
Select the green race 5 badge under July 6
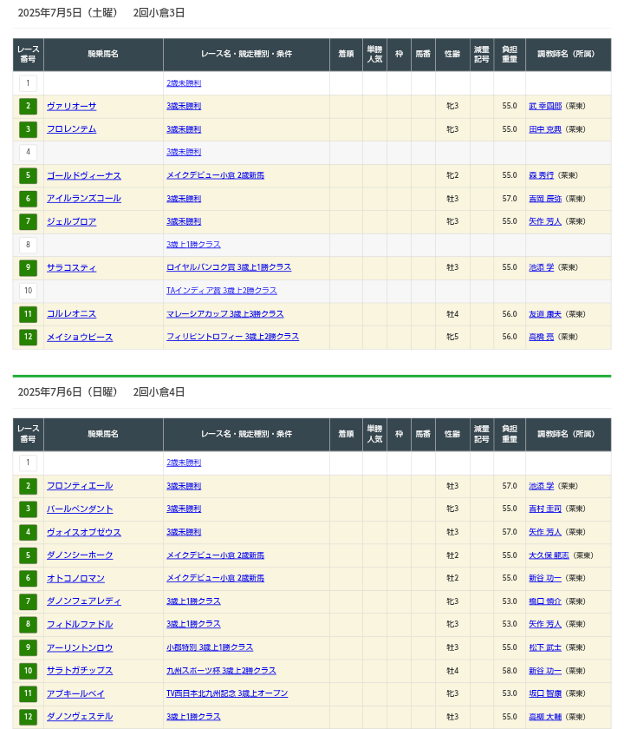click(28, 555)
